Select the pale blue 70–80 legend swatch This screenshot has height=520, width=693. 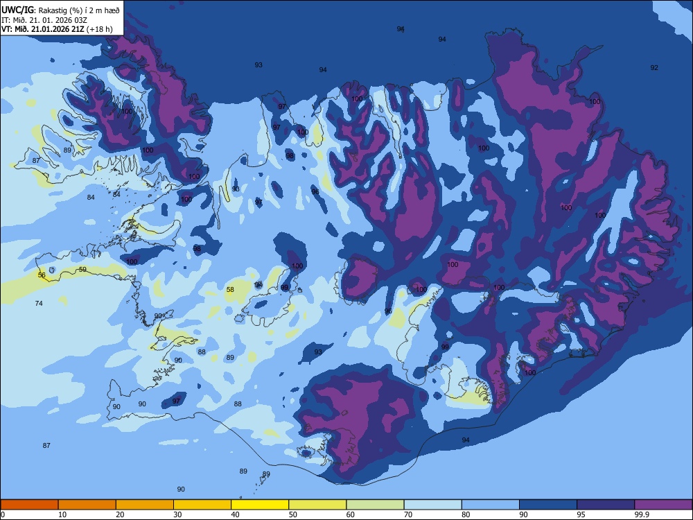[x=432, y=505]
